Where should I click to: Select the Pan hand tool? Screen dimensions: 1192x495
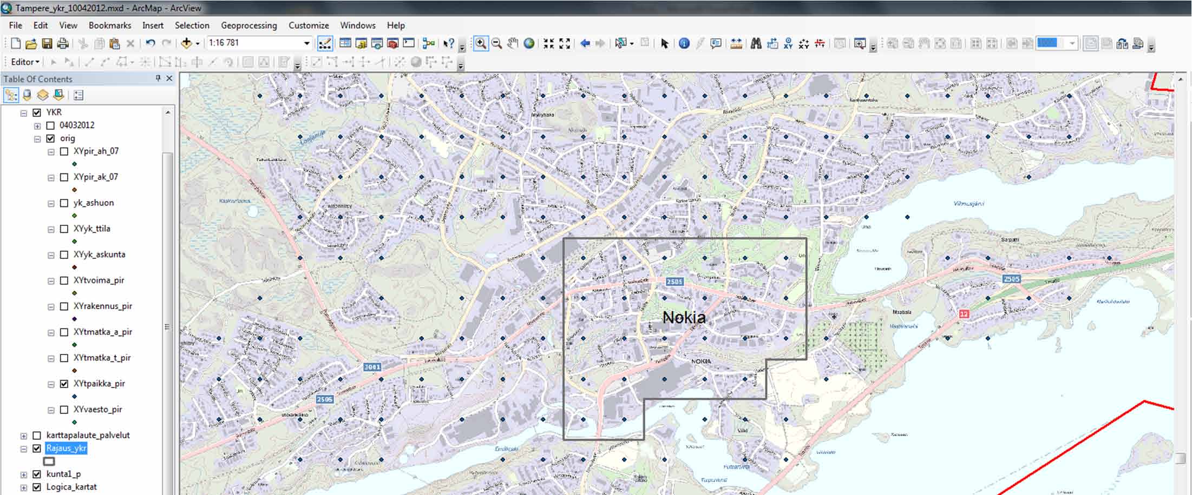[x=513, y=43]
